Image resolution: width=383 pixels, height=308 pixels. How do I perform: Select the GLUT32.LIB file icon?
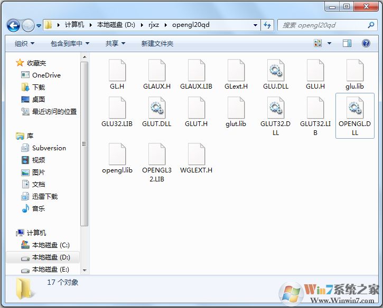point(315,108)
